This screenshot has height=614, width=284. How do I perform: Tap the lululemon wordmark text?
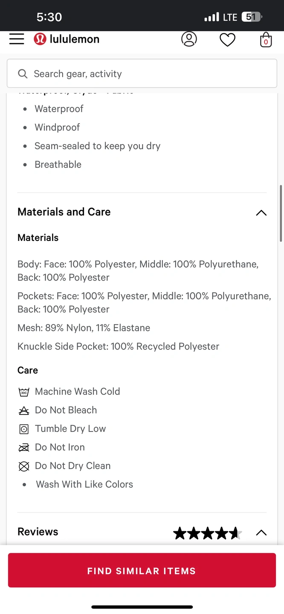click(x=75, y=39)
